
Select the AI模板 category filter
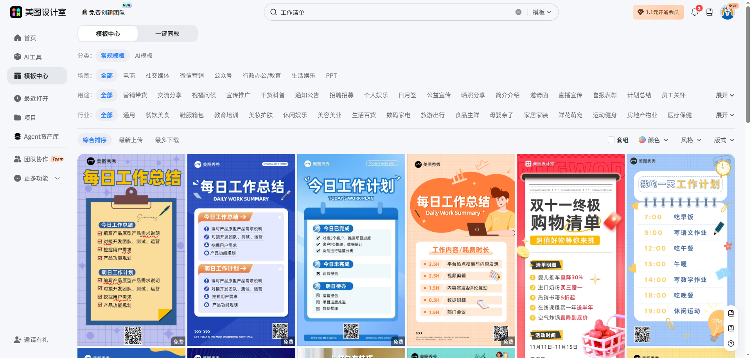click(144, 55)
